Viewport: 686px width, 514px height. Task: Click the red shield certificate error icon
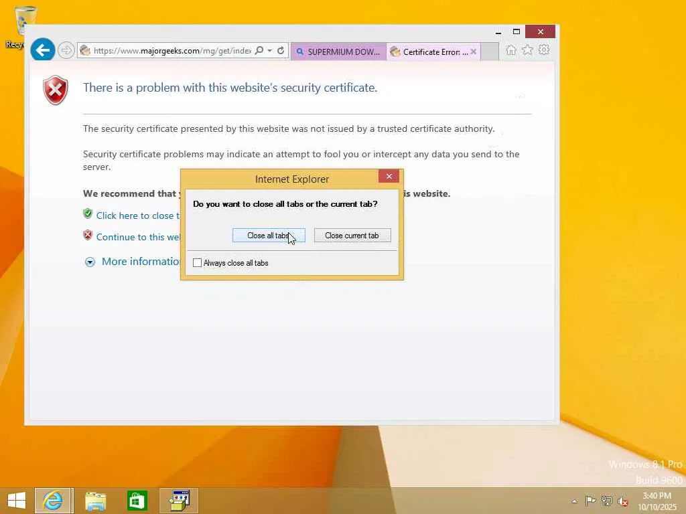56,90
